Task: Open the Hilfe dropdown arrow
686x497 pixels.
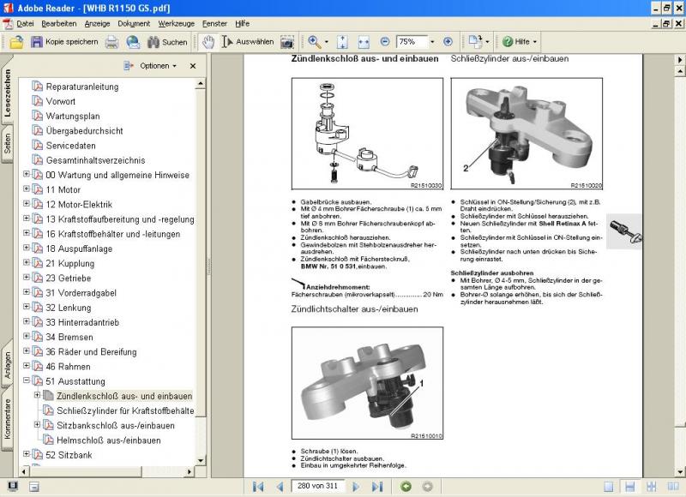Action: coord(534,42)
